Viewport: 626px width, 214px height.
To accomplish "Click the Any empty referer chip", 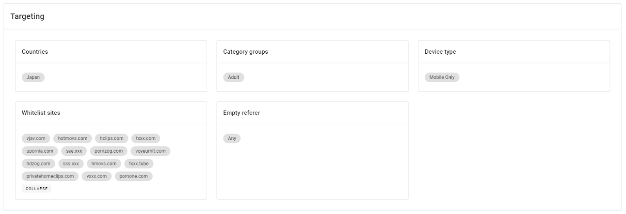I will click(x=232, y=139).
